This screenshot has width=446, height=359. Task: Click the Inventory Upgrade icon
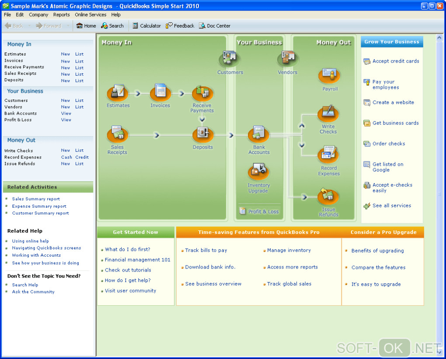point(258,172)
